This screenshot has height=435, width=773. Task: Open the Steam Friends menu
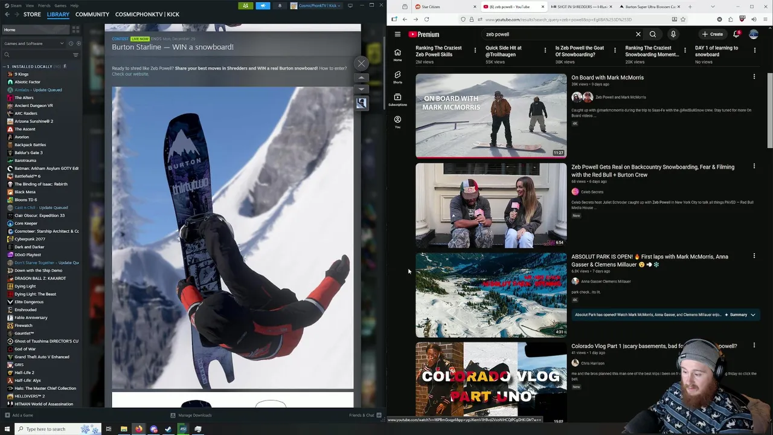click(x=44, y=5)
